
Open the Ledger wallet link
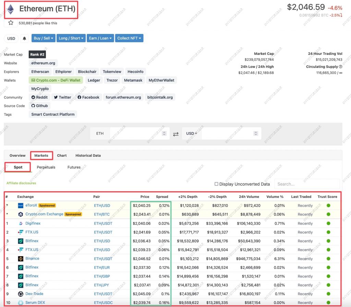[x=94, y=80]
